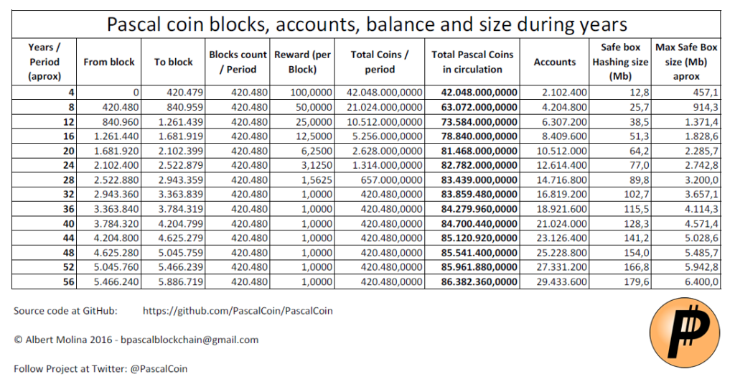Click the "Years / Period (aprox)" column header
The image size is (735, 387).
click(x=45, y=62)
